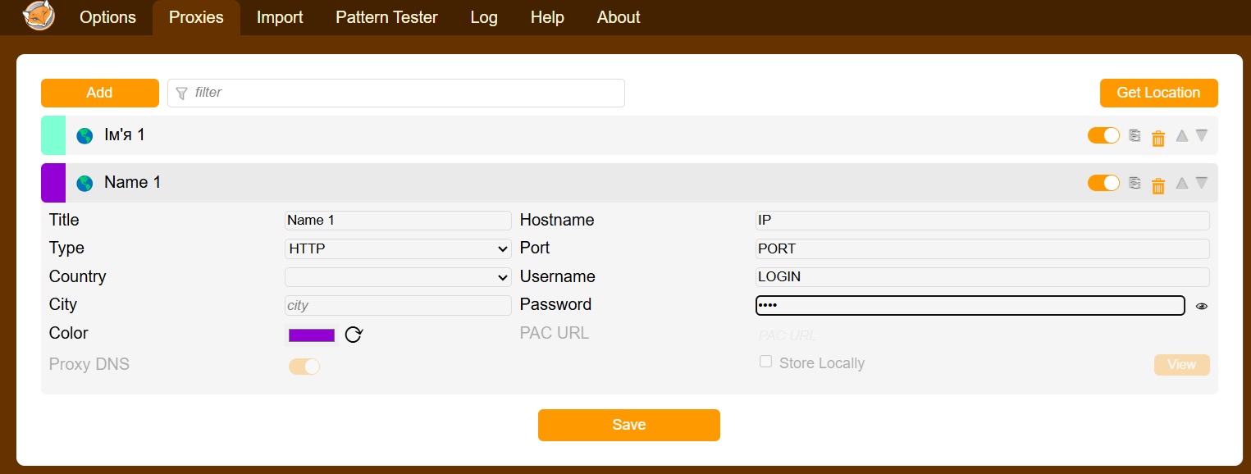Click the PAC View button
Viewport: 1251px width, 474px height.
pos(1181,365)
